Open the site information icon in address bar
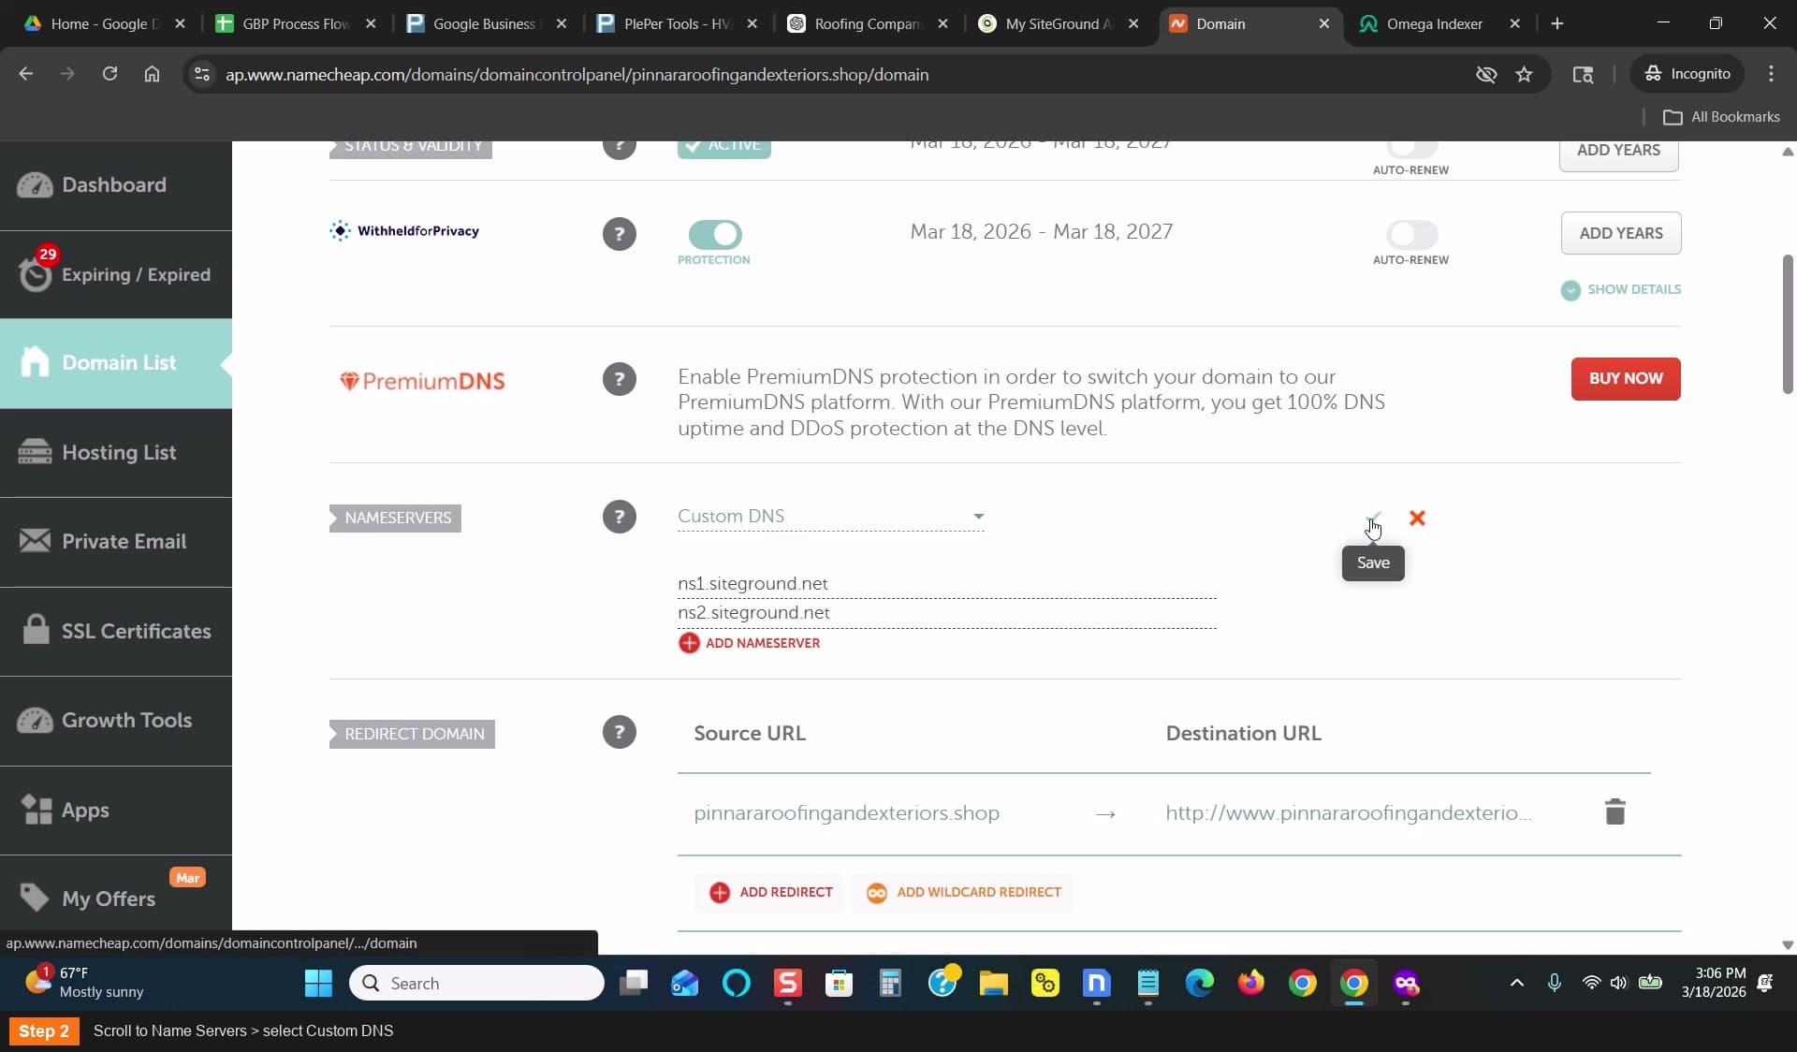Screen dimensions: 1797x1052 [201, 74]
